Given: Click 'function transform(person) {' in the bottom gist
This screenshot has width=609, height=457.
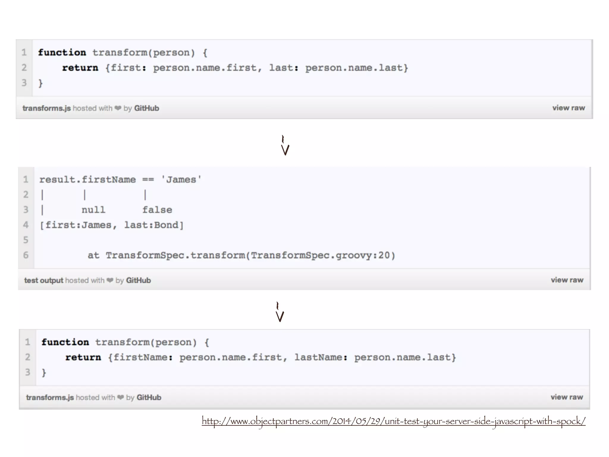Looking at the screenshot, I should point(125,342).
